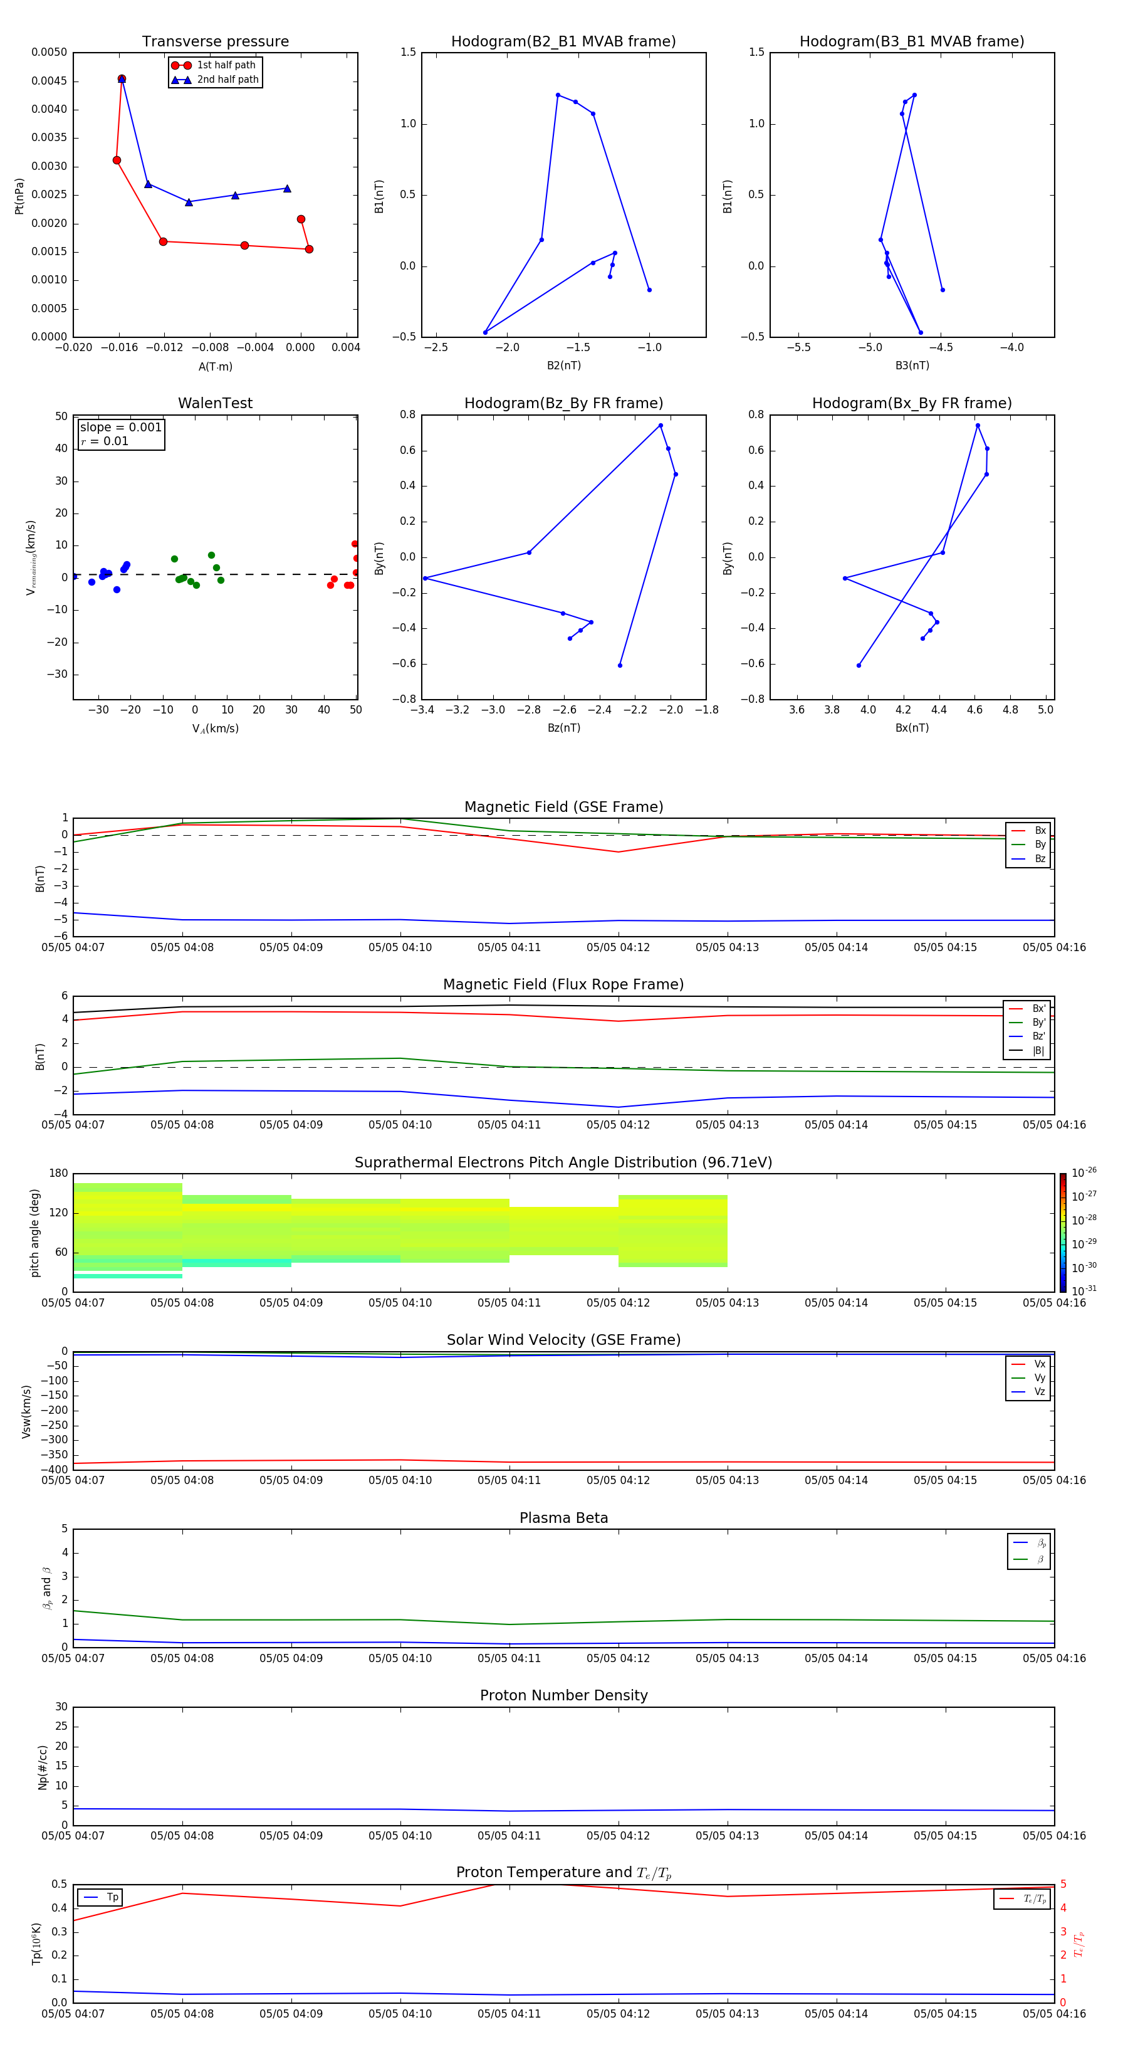Viewport: 1128px width, 2069px height.
Task: Click the "Solar Wind Velocity (GSE Frame)" title
Action: [563, 1340]
